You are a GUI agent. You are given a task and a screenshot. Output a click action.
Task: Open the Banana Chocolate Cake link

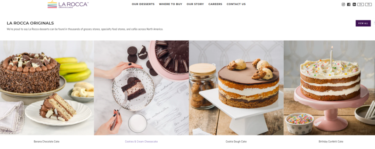[47, 142]
